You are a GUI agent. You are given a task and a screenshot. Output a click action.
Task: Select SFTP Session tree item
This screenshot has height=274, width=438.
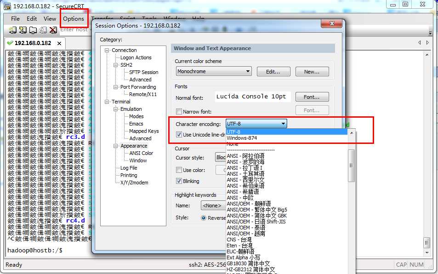pyautogui.click(x=143, y=72)
